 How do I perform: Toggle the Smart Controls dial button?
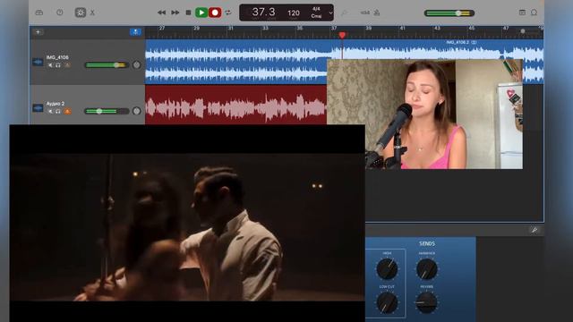[81, 13]
